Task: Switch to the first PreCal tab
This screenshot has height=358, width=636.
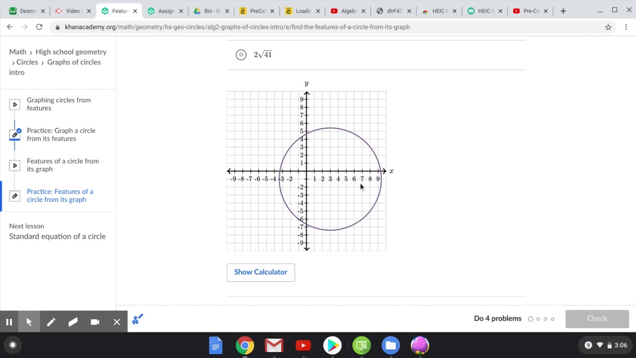Action: click(x=256, y=11)
